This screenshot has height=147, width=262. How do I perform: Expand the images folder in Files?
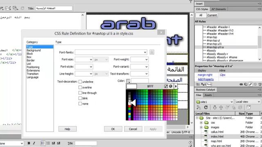coord(201,127)
